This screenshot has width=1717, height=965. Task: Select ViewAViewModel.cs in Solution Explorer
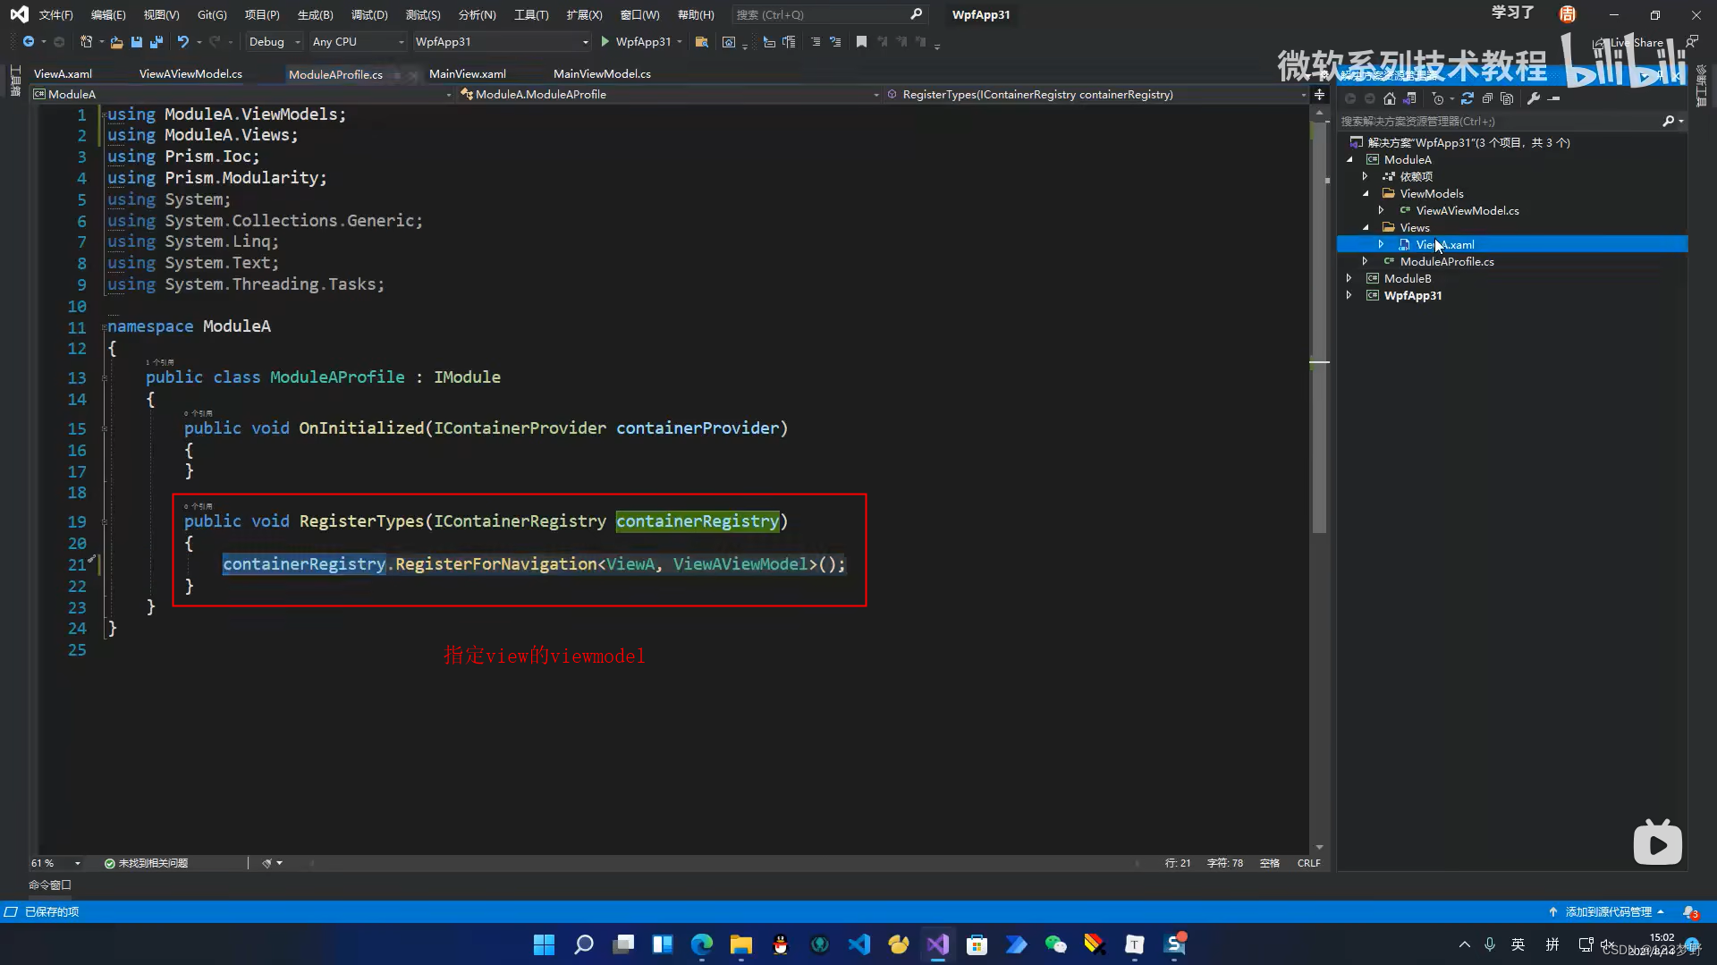pyautogui.click(x=1467, y=210)
